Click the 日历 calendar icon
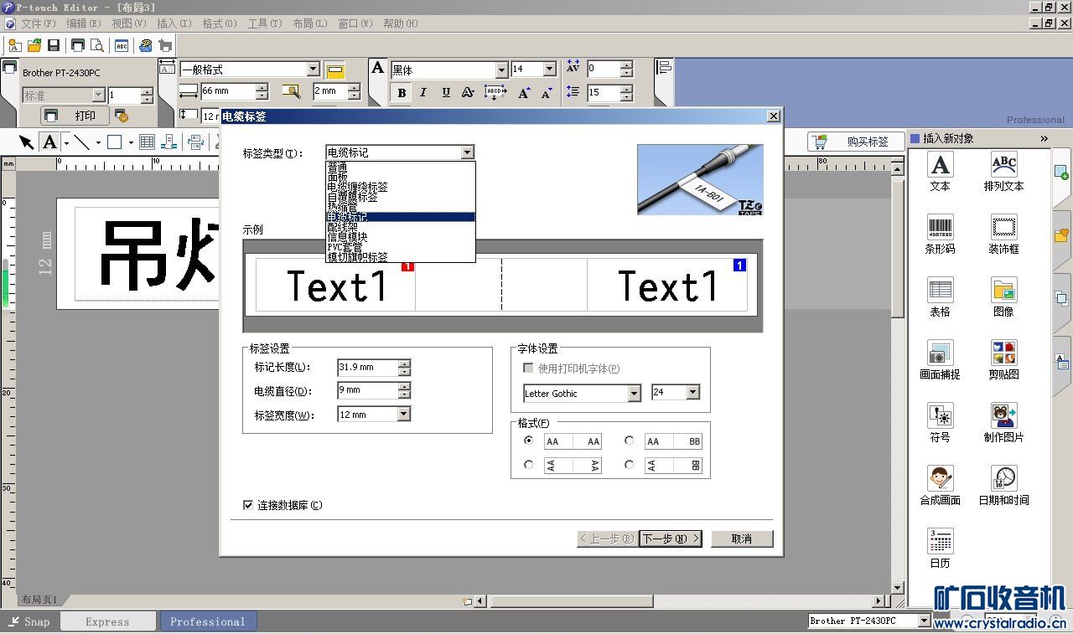 [x=940, y=541]
